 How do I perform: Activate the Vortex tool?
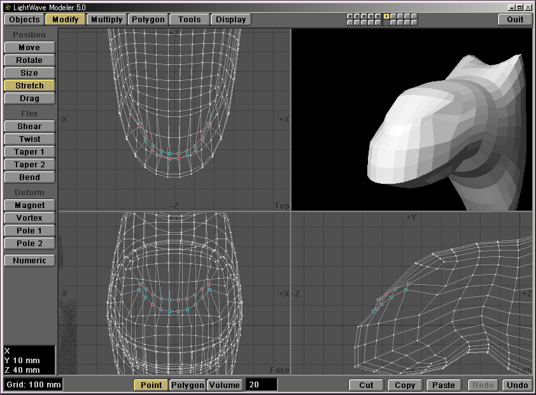tap(29, 218)
